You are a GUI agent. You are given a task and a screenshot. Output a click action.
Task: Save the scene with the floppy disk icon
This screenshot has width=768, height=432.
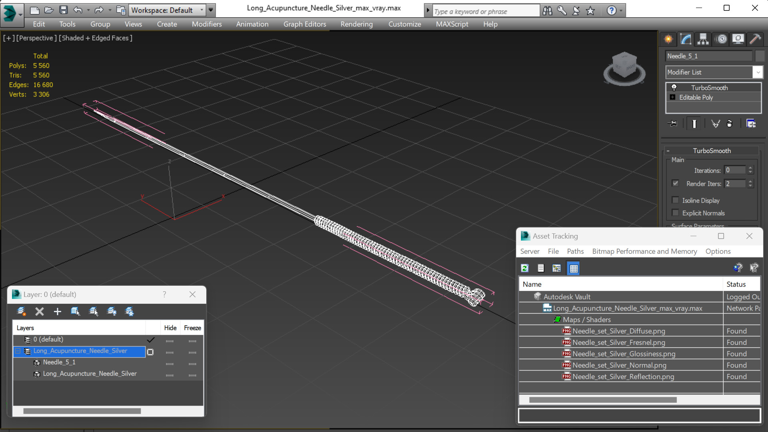(x=64, y=10)
